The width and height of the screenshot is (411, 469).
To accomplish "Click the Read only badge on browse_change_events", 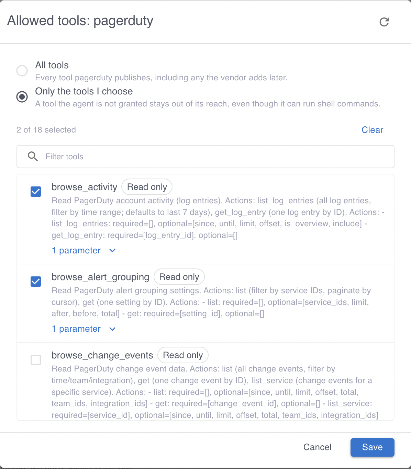I will (x=183, y=355).
